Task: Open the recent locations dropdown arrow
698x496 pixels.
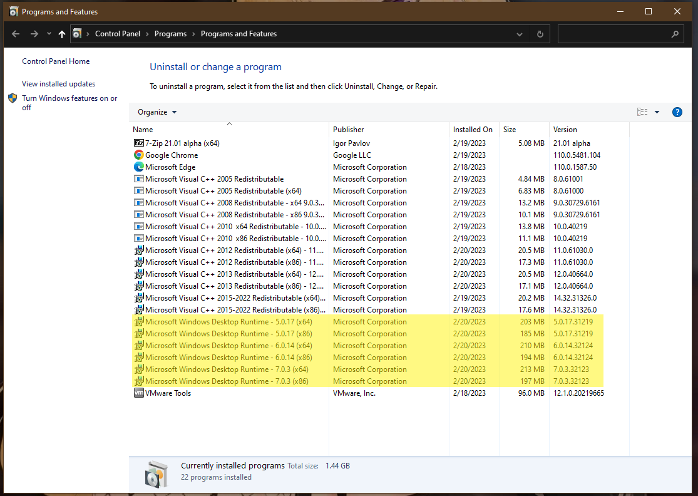Action: click(49, 34)
